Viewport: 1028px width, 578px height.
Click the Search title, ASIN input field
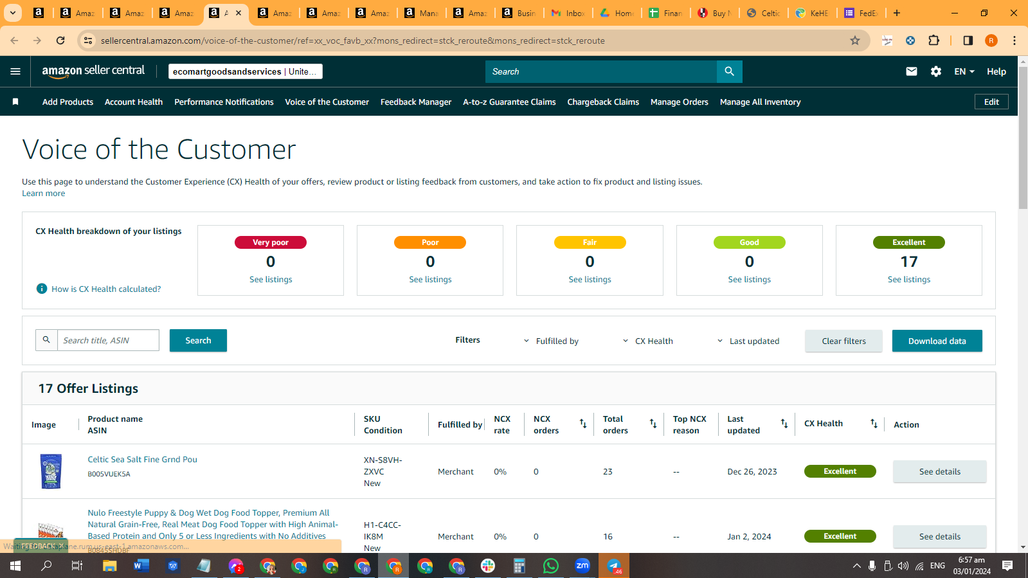coord(108,340)
